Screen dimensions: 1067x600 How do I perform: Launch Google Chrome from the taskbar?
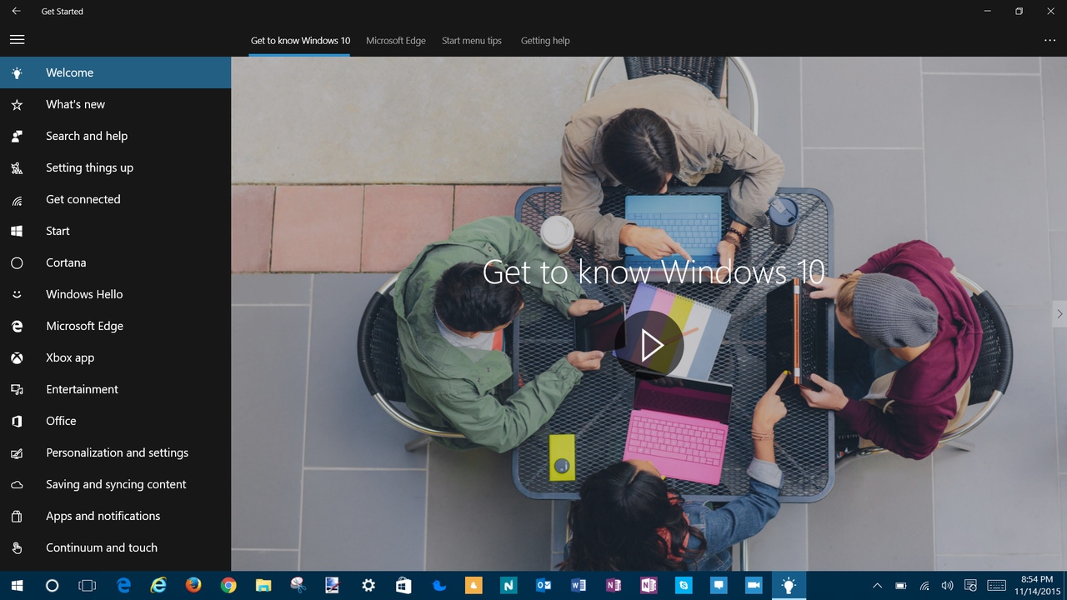click(228, 586)
